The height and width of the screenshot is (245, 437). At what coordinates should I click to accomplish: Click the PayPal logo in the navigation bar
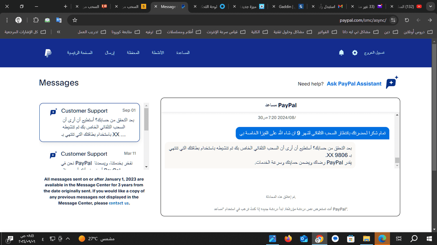point(48,53)
